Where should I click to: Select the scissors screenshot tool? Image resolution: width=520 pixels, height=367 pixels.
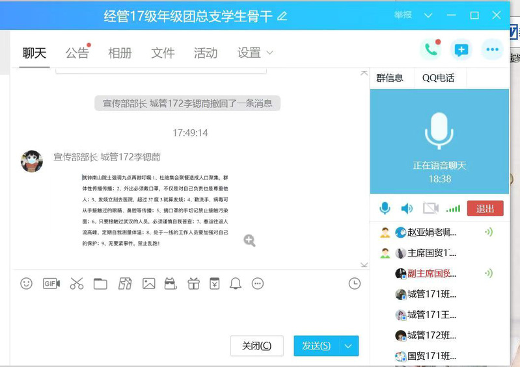click(77, 283)
